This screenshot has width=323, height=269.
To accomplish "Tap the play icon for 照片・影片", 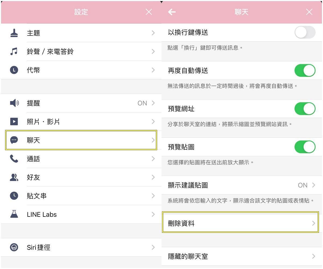I will [14, 122].
